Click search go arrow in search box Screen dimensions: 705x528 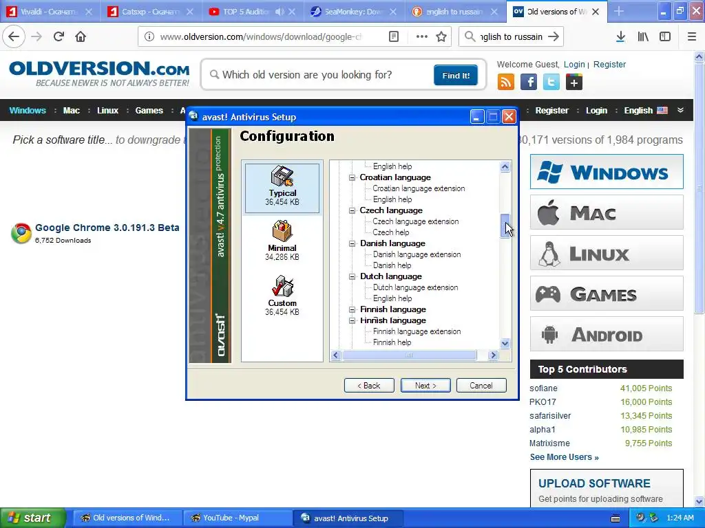(x=554, y=37)
